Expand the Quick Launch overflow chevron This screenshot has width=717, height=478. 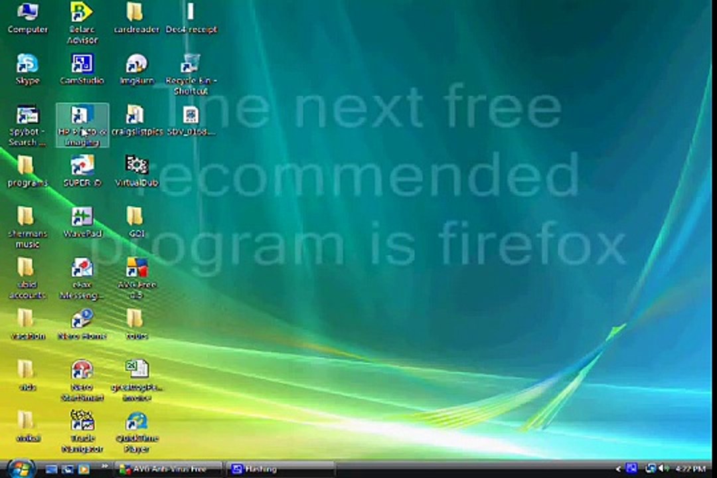[105, 467]
